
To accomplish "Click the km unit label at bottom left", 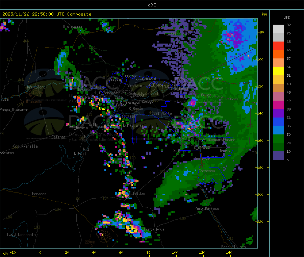I will (5, 253).
